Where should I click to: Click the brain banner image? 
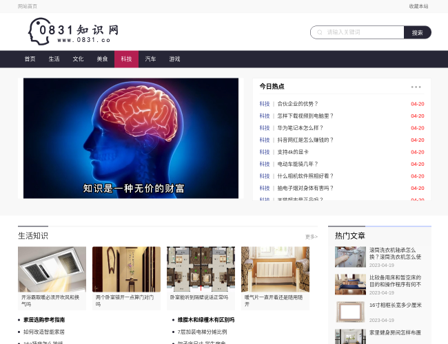click(131, 138)
